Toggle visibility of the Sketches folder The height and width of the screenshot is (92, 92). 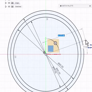(x=9, y=7)
